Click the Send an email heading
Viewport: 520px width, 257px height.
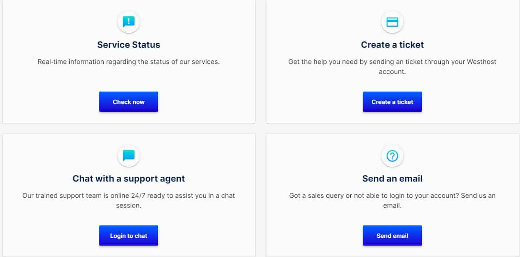(392, 179)
